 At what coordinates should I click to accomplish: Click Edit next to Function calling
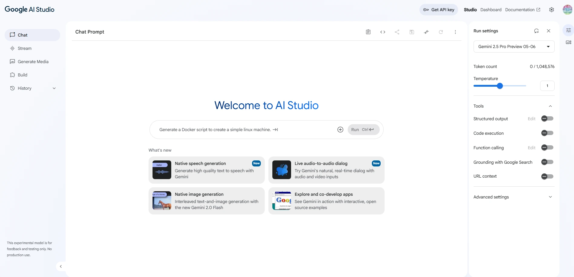click(532, 148)
